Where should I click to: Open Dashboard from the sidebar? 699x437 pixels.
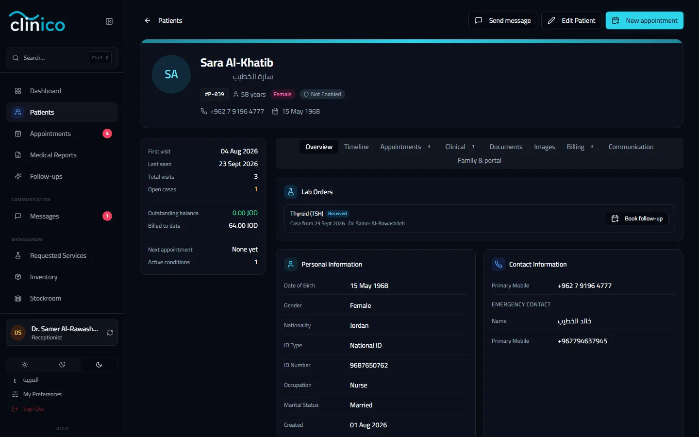coord(62,91)
